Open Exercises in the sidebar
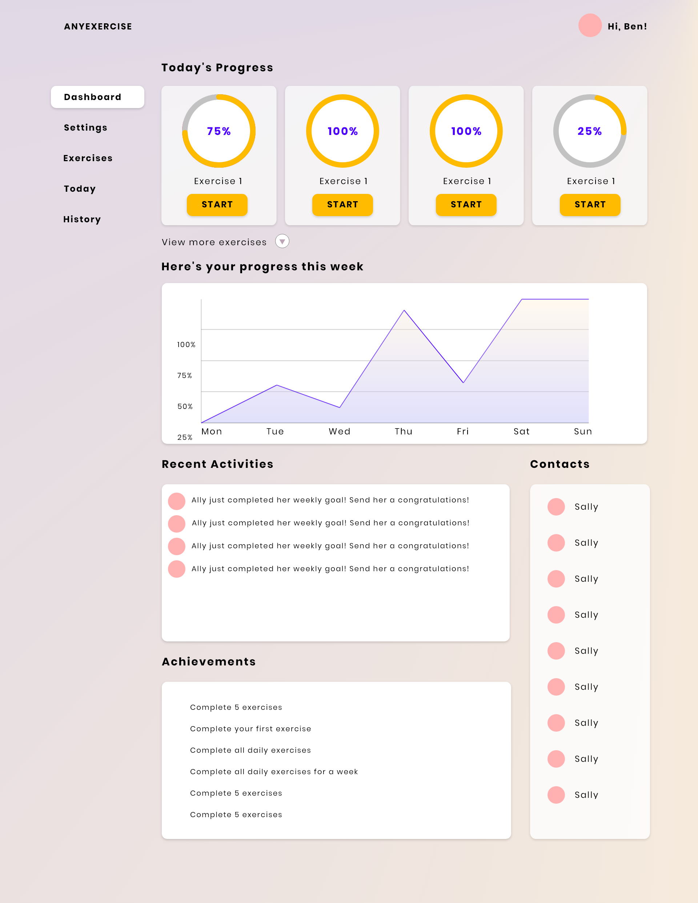Screen dimensions: 698x903 [88, 158]
